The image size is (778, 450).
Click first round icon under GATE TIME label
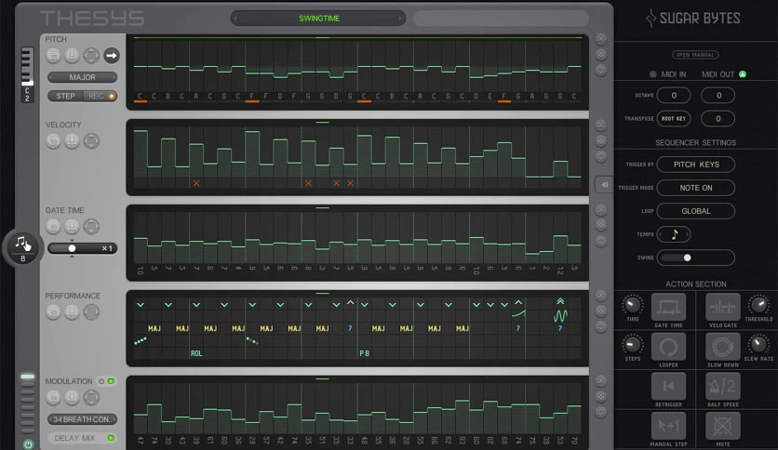pos(53,227)
